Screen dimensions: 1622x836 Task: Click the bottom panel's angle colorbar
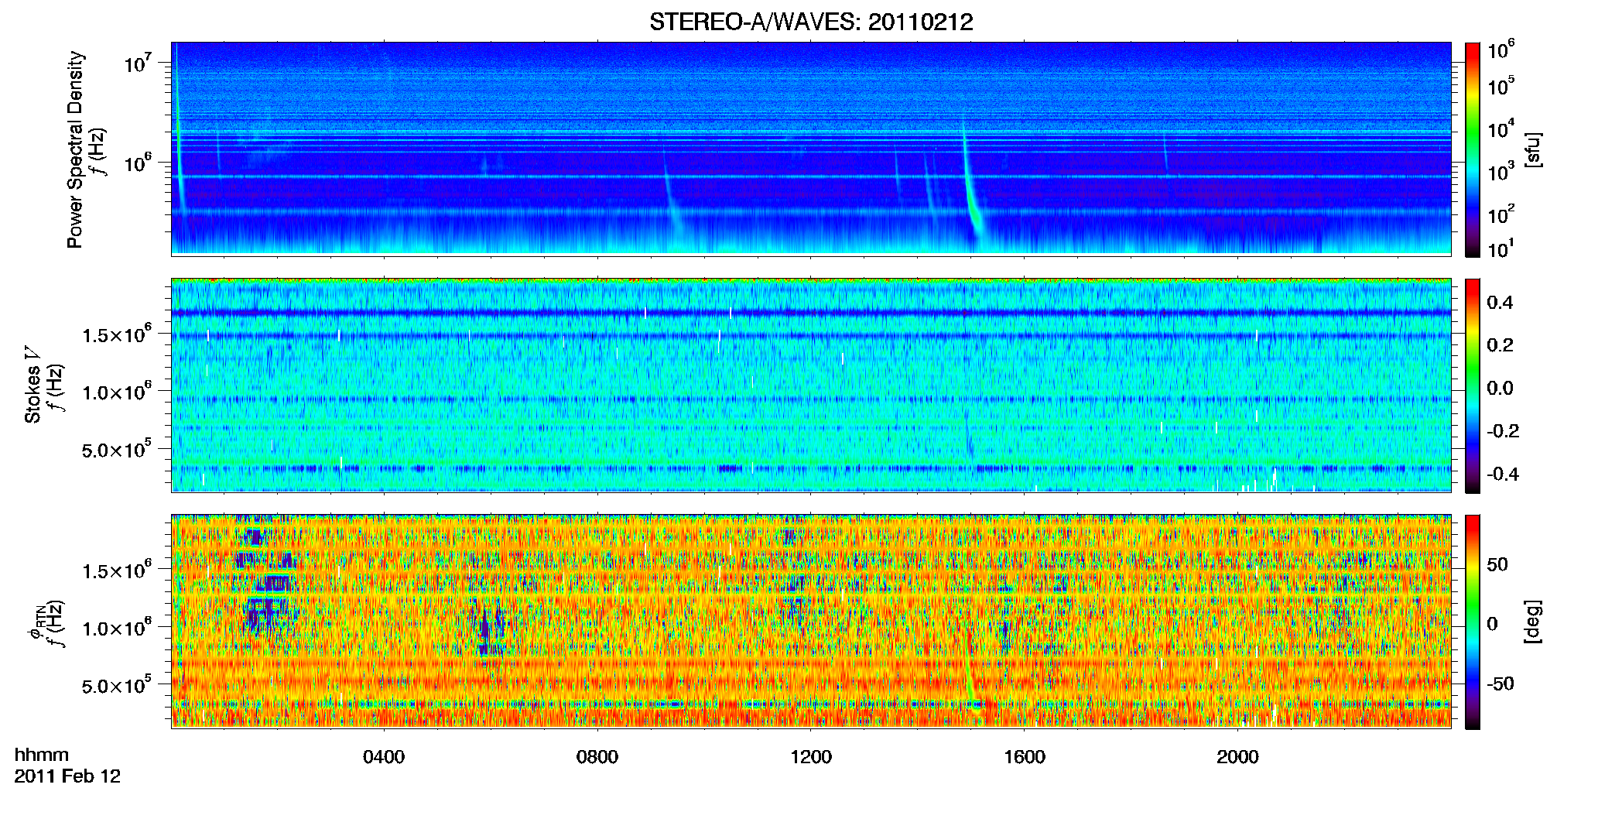[x=1473, y=622]
